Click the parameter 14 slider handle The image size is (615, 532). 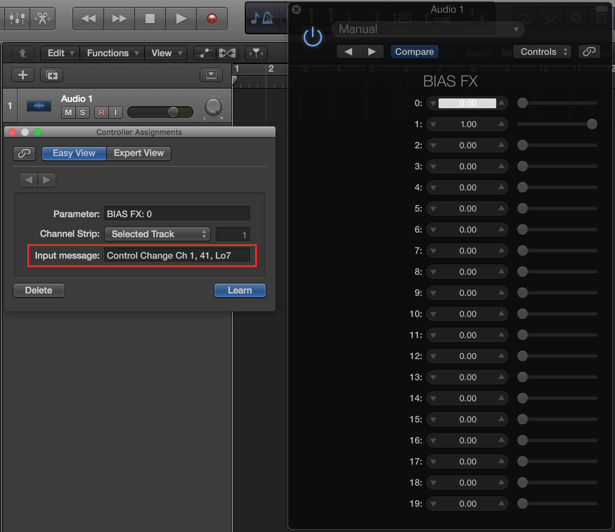click(x=523, y=398)
